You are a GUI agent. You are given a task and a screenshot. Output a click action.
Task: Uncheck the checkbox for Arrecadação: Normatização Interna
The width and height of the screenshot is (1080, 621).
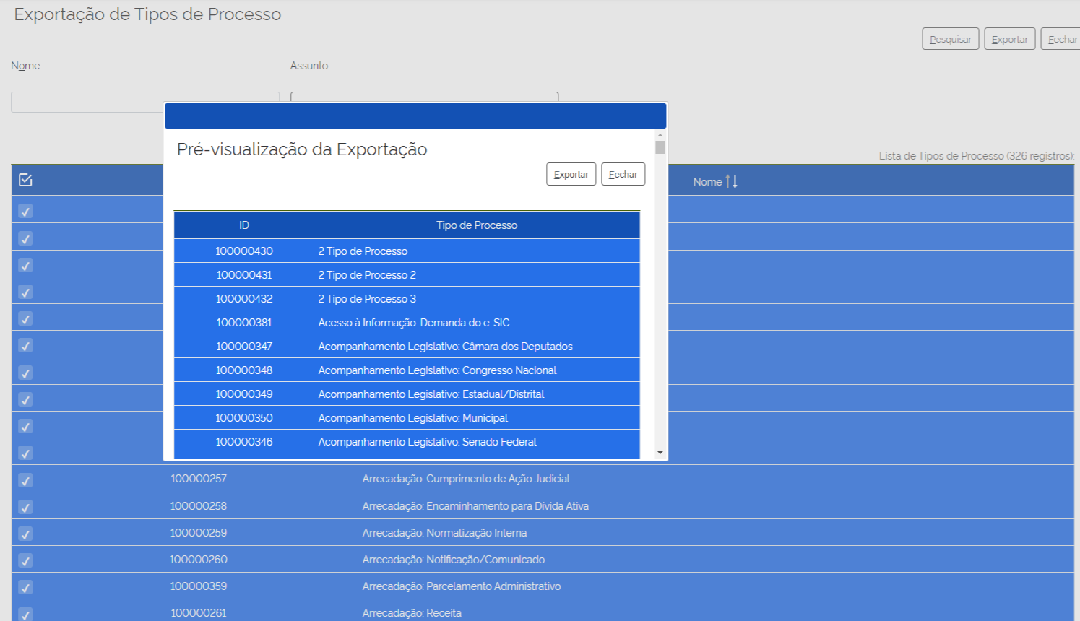(x=25, y=534)
